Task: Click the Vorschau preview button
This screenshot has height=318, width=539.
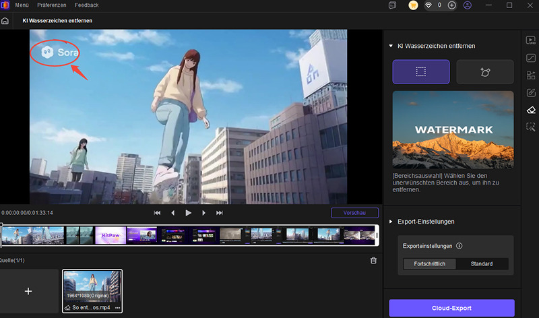Action: pos(354,213)
